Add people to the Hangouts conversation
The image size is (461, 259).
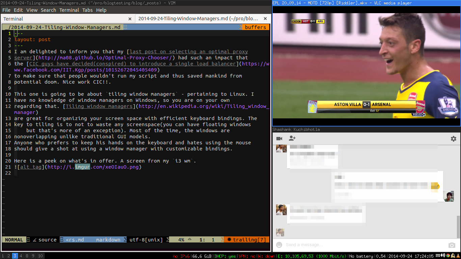(x=292, y=138)
